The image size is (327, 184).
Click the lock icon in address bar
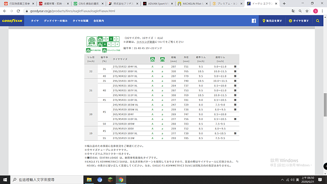click(27, 11)
